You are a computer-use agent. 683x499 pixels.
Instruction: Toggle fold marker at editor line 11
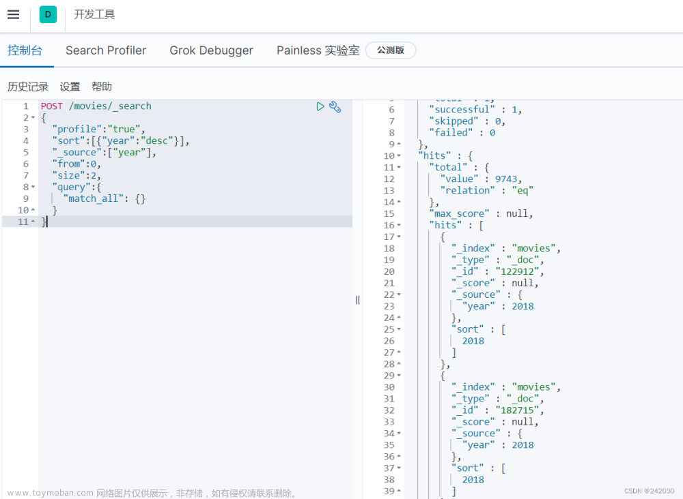[33, 222]
